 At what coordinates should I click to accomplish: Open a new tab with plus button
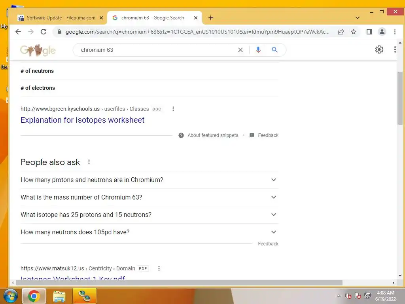click(211, 18)
